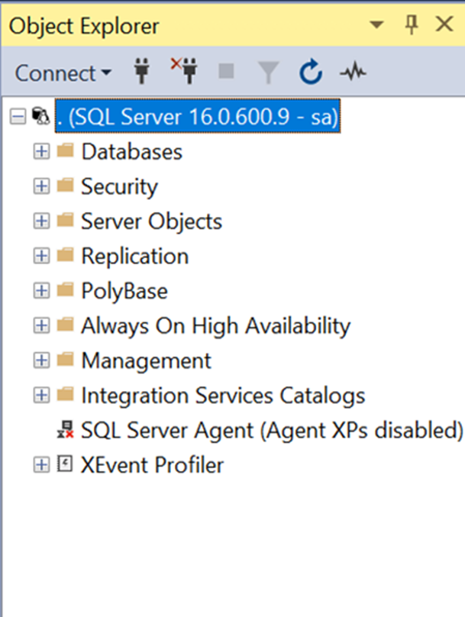This screenshot has width=465, height=617.
Task: Click the Disconnect plug icon with red X
Action: (185, 71)
